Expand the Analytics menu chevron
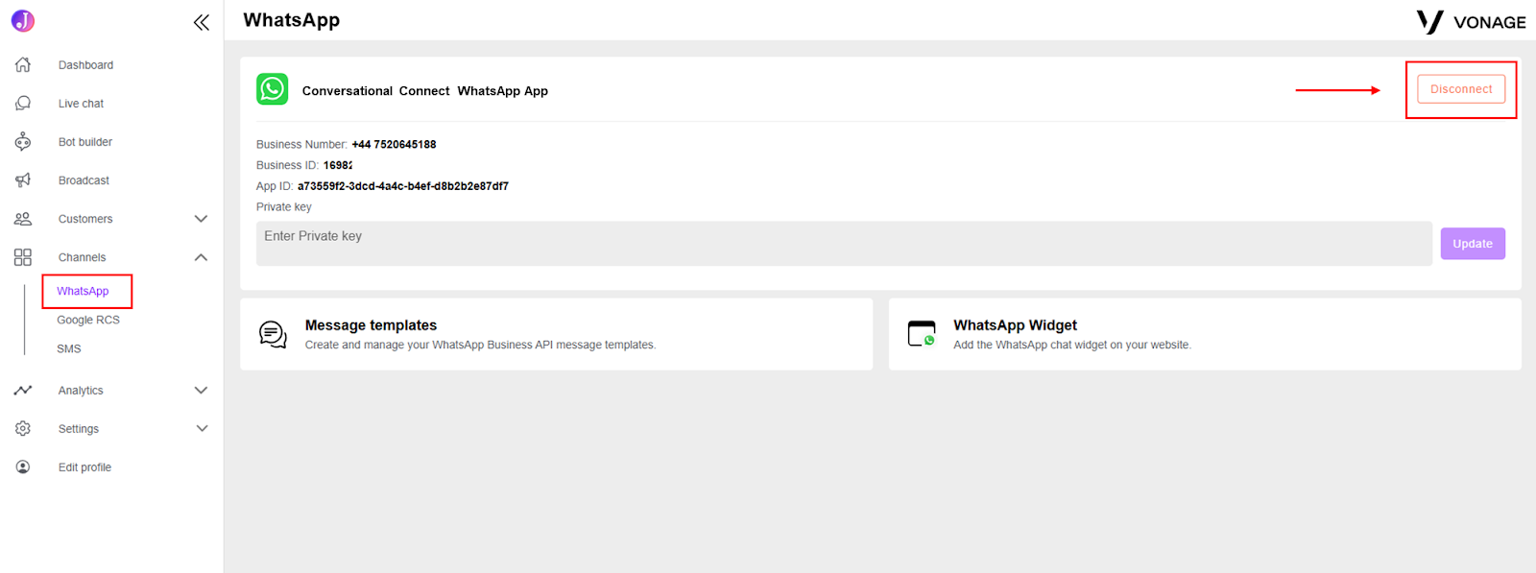This screenshot has height=573, width=1536. [x=201, y=390]
